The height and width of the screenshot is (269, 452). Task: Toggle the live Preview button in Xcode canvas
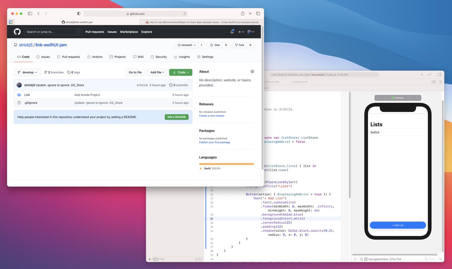(397, 98)
